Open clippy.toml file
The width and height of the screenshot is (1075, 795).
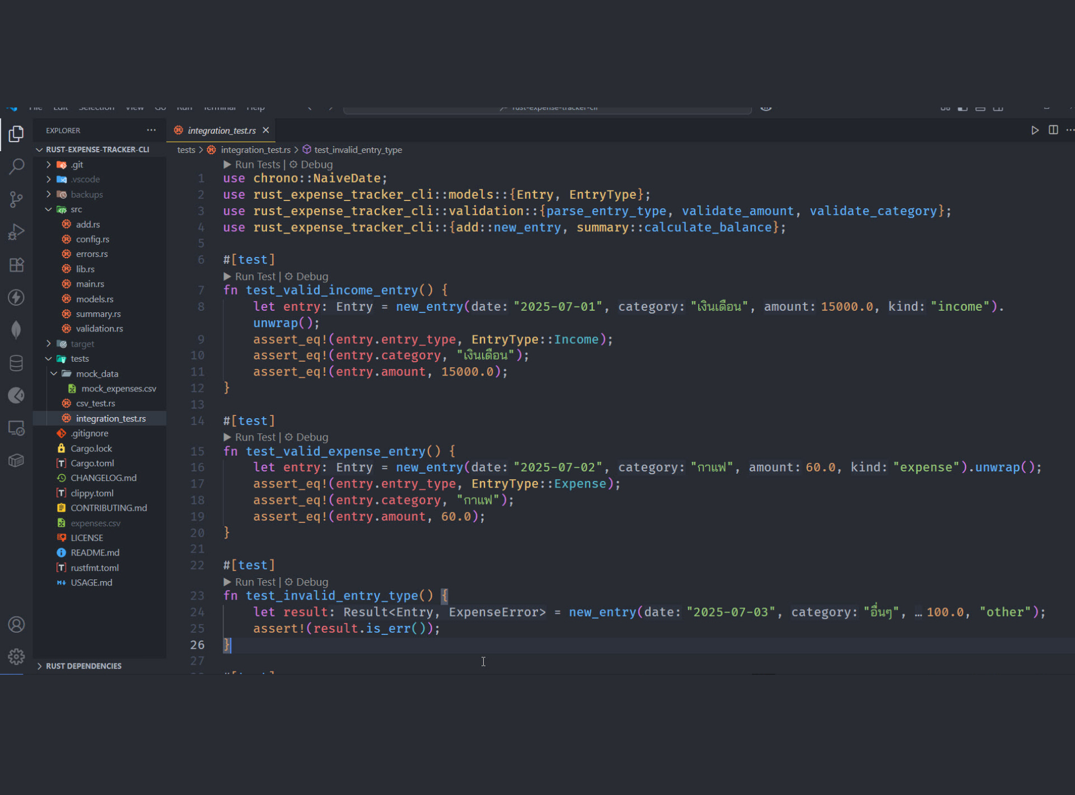(x=92, y=493)
